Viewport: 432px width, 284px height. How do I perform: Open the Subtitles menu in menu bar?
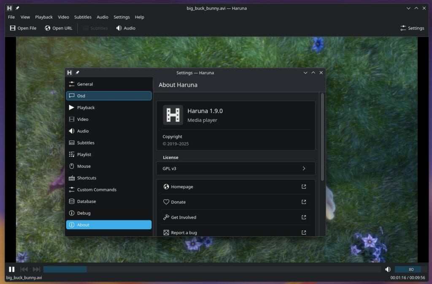(83, 17)
